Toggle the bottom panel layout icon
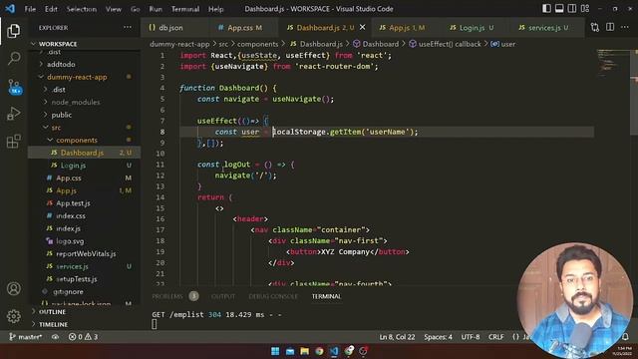The height and width of the screenshot is (359, 638). point(559,9)
